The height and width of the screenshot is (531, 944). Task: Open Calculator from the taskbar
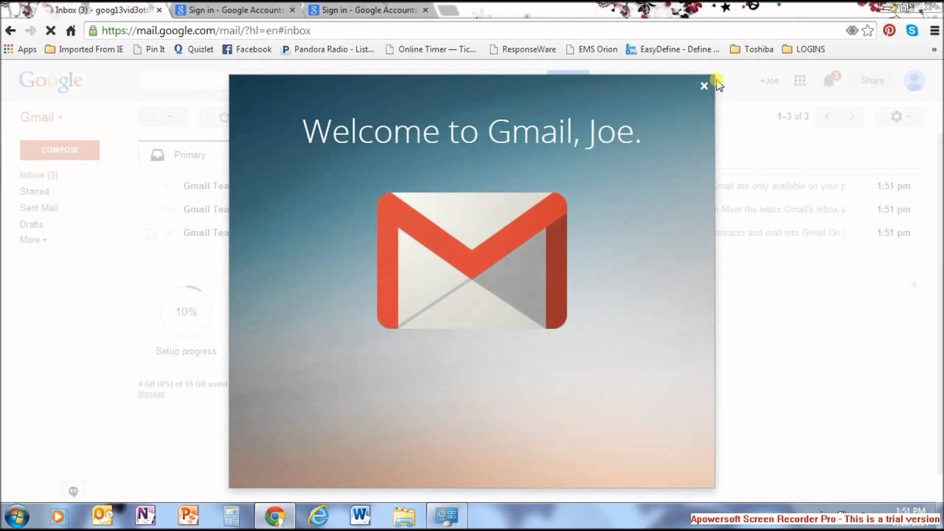pos(232,516)
